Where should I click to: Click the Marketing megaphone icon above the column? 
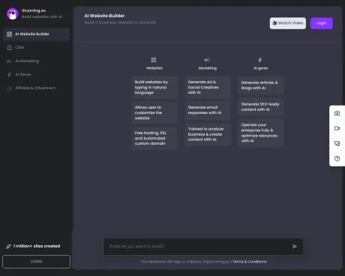207,60
